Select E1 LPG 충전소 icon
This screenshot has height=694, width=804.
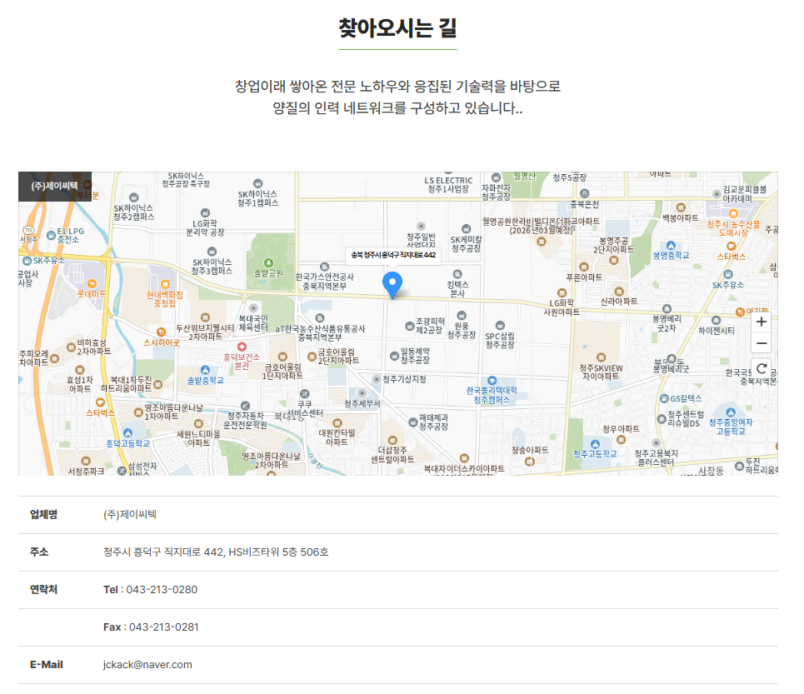point(51,236)
